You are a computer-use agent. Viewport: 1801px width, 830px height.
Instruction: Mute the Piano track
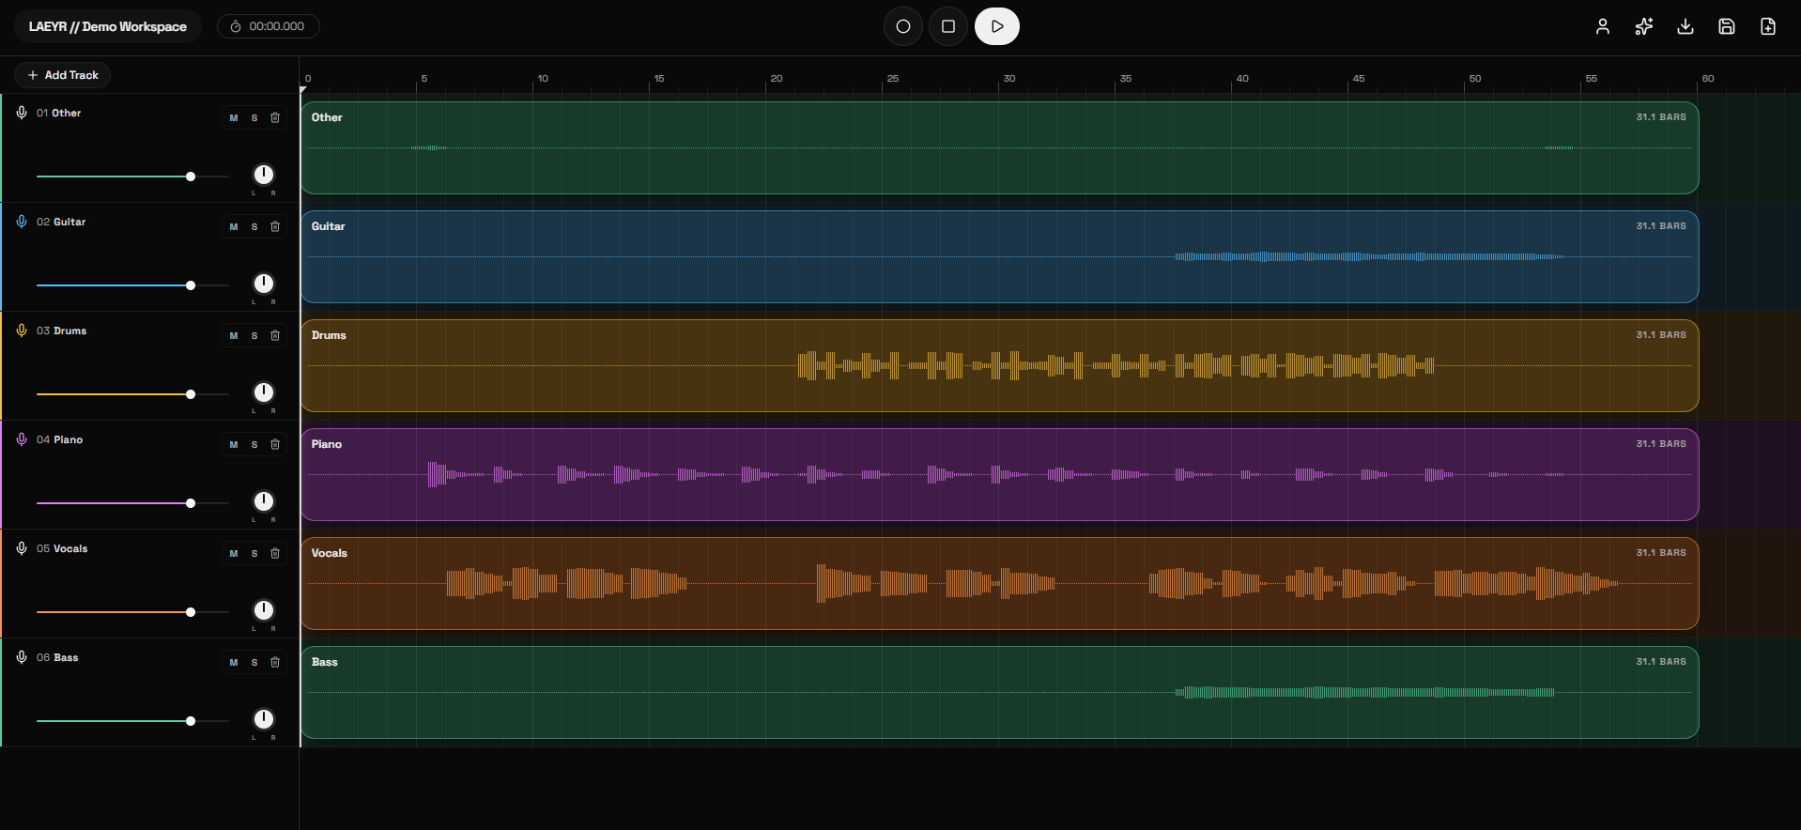point(234,444)
